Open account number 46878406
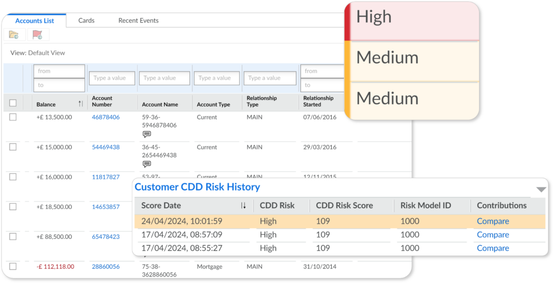Image resolution: width=553 pixels, height=283 pixels. coord(106,117)
